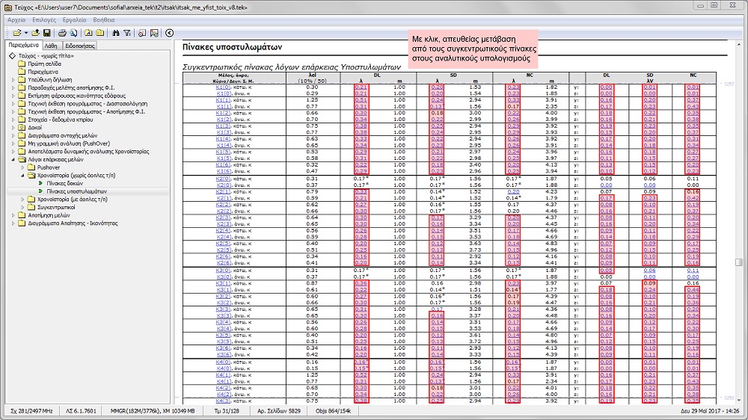Expand the Μη γραμμική ανάλυση (PushOver) node
748x420 pixels.
pos(13,143)
